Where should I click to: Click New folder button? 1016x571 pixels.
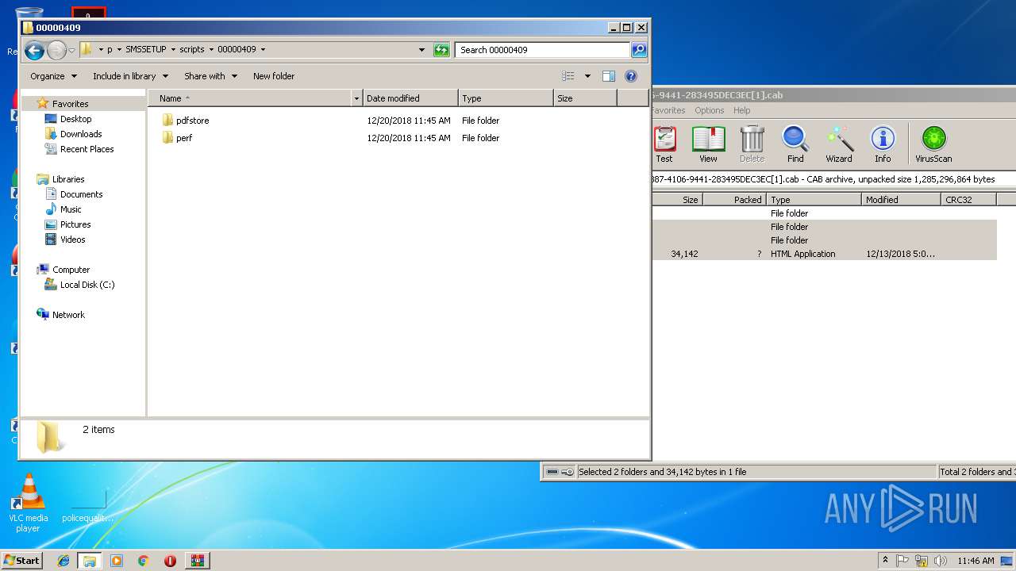pos(274,76)
